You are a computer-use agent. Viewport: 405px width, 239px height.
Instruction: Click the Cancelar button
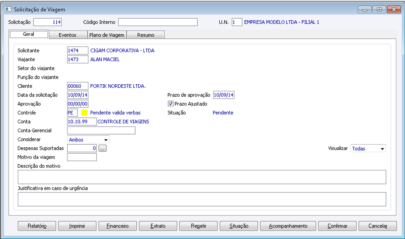(378, 226)
